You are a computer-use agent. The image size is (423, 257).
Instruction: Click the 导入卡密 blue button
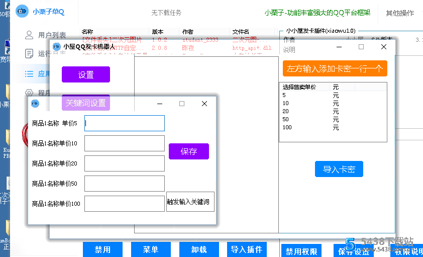click(339, 169)
